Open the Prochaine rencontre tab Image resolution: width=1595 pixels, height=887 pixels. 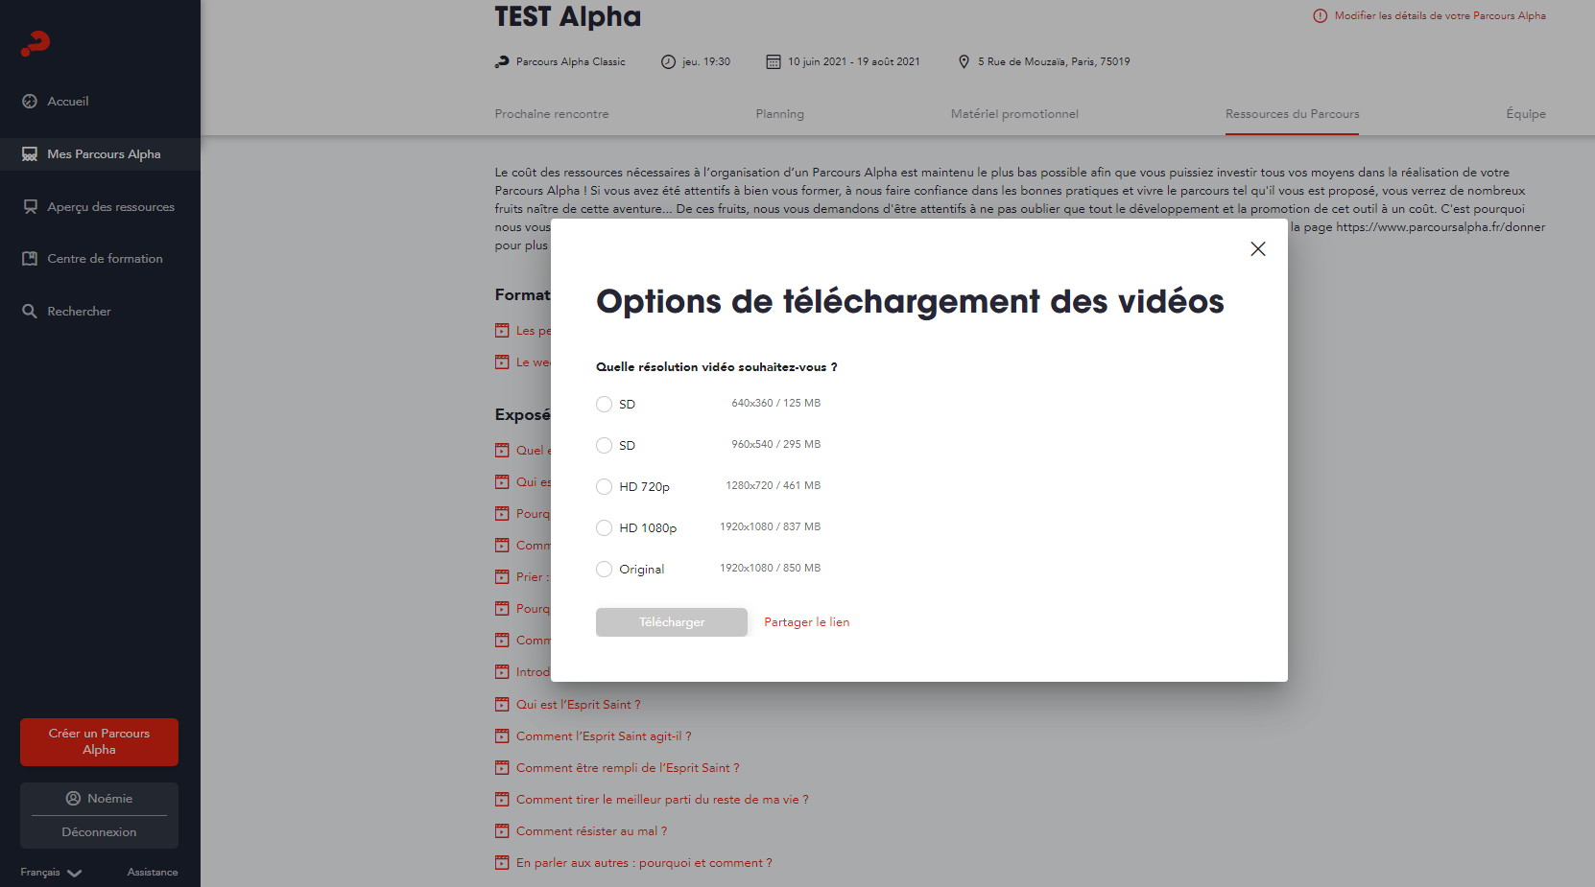click(x=552, y=114)
